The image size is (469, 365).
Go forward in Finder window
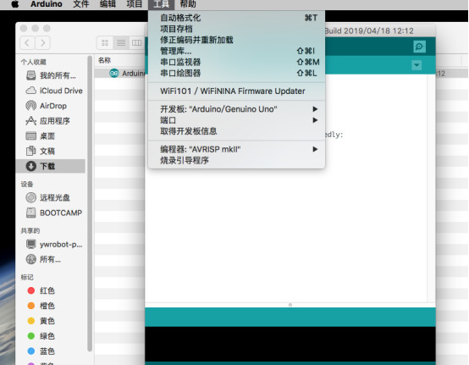pos(42,43)
